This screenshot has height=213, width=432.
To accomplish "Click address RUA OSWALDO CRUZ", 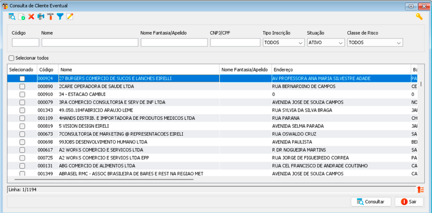I will (x=294, y=134).
